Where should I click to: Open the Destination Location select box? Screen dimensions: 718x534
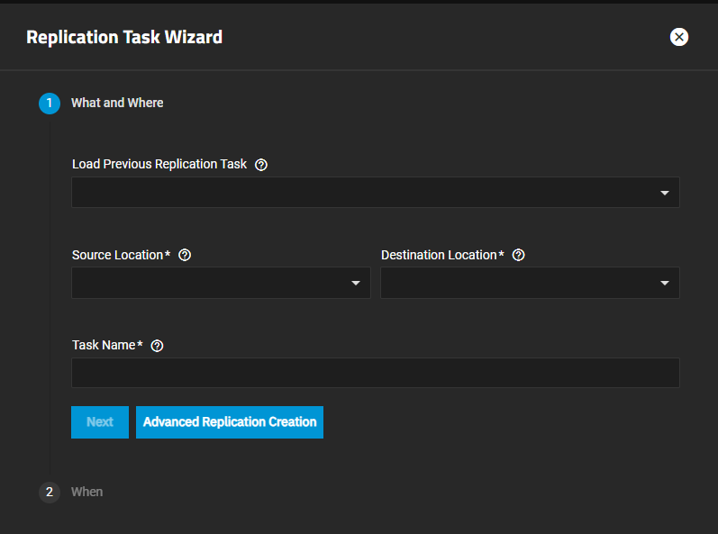[518, 283]
